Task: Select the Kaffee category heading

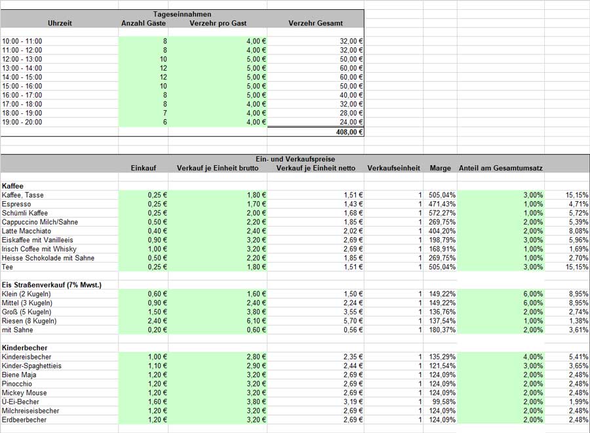Action: pyautogui.click(x=12, y=186)
